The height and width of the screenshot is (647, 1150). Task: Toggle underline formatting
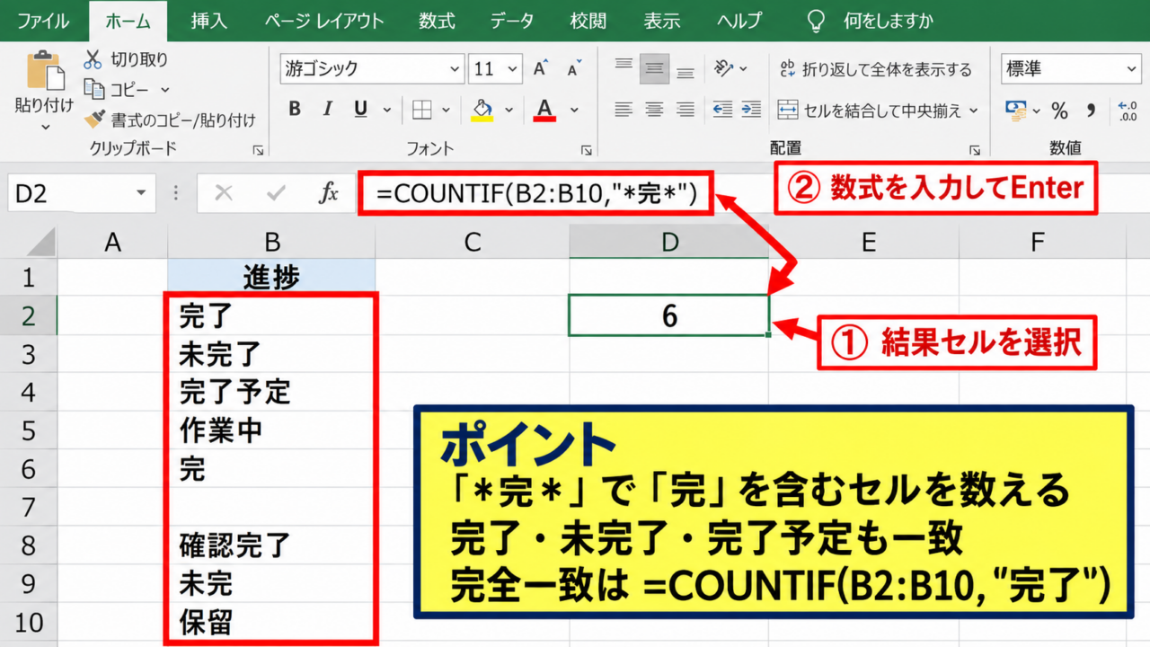[360, 110]
